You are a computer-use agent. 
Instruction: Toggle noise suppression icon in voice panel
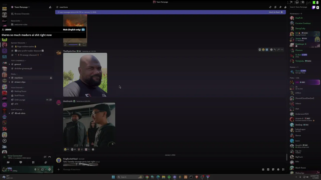coord(45,157)
